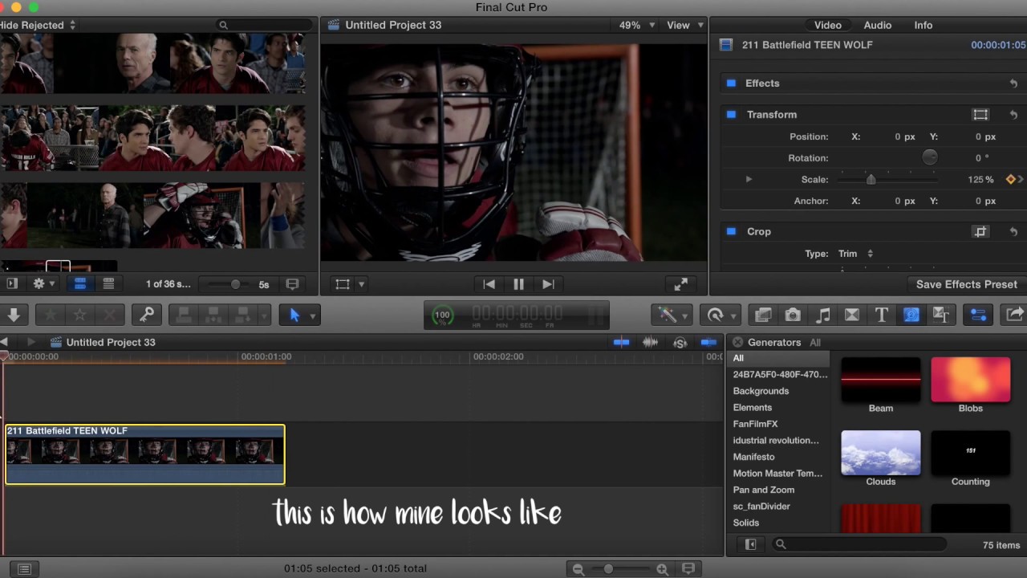Toggle the Effects blue enable checkbox
The width and height of the screenshot is (1027, 578).
731,83
